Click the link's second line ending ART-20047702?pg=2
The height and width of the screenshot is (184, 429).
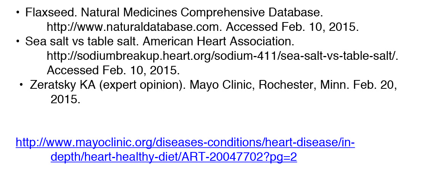coord(173,158)
